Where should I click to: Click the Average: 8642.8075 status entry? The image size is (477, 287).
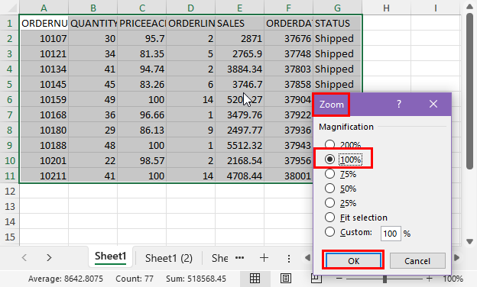[x=66, y=279]
